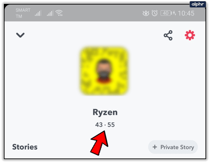Open the blurred yellow Snapcode image

click(x=104, y=71)
